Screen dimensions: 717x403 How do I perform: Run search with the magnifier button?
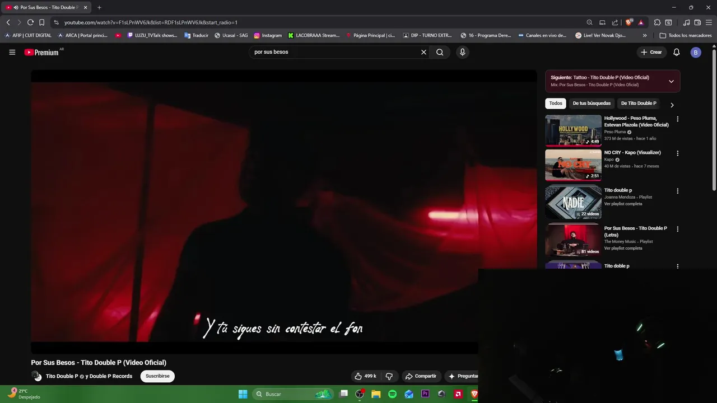coord(440,52)
